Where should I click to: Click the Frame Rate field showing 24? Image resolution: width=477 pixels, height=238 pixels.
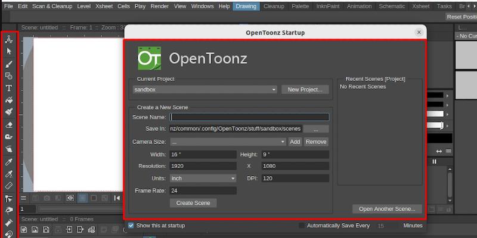tap(203, 190)
